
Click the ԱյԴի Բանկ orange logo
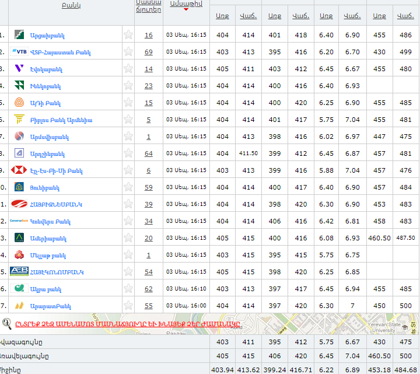point(19,102)
